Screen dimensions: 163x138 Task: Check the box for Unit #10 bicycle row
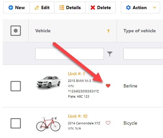tap(16, 123)
